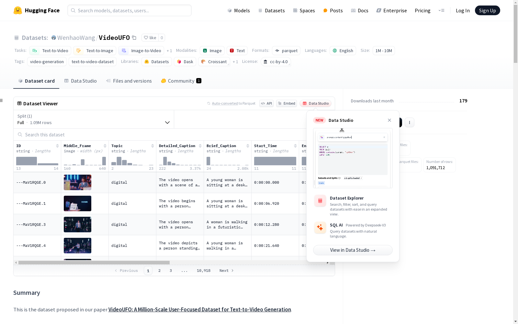Open the navigation more-menu icon
518x324 pixels.
click(441, 10)
